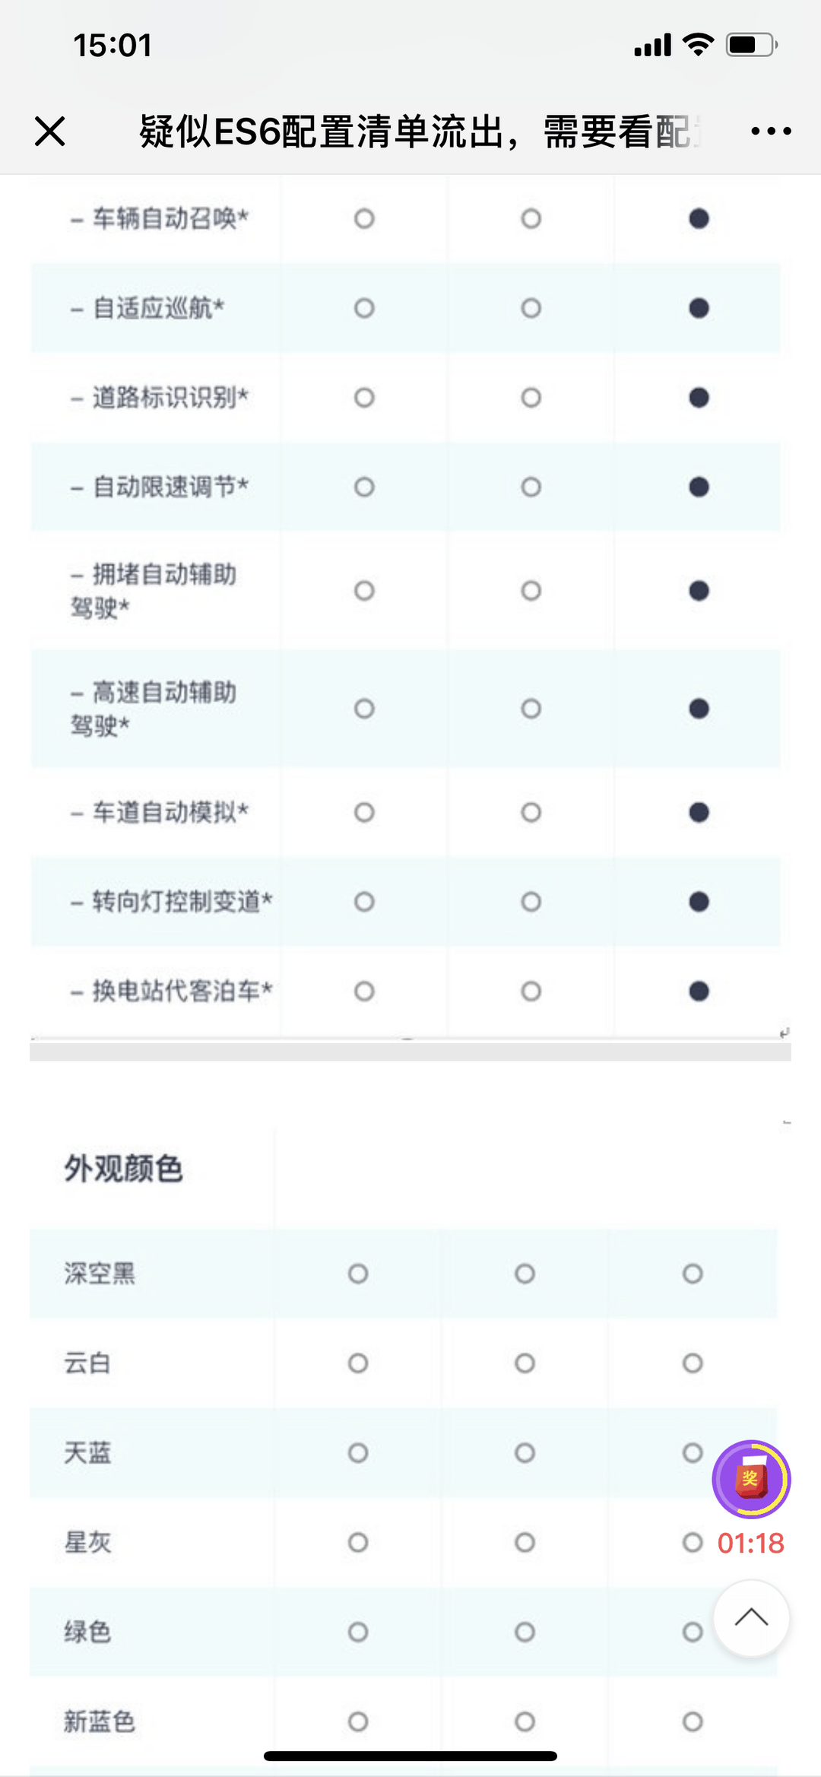Tap the iOS home indicator bar

(x=410, y=1756)
